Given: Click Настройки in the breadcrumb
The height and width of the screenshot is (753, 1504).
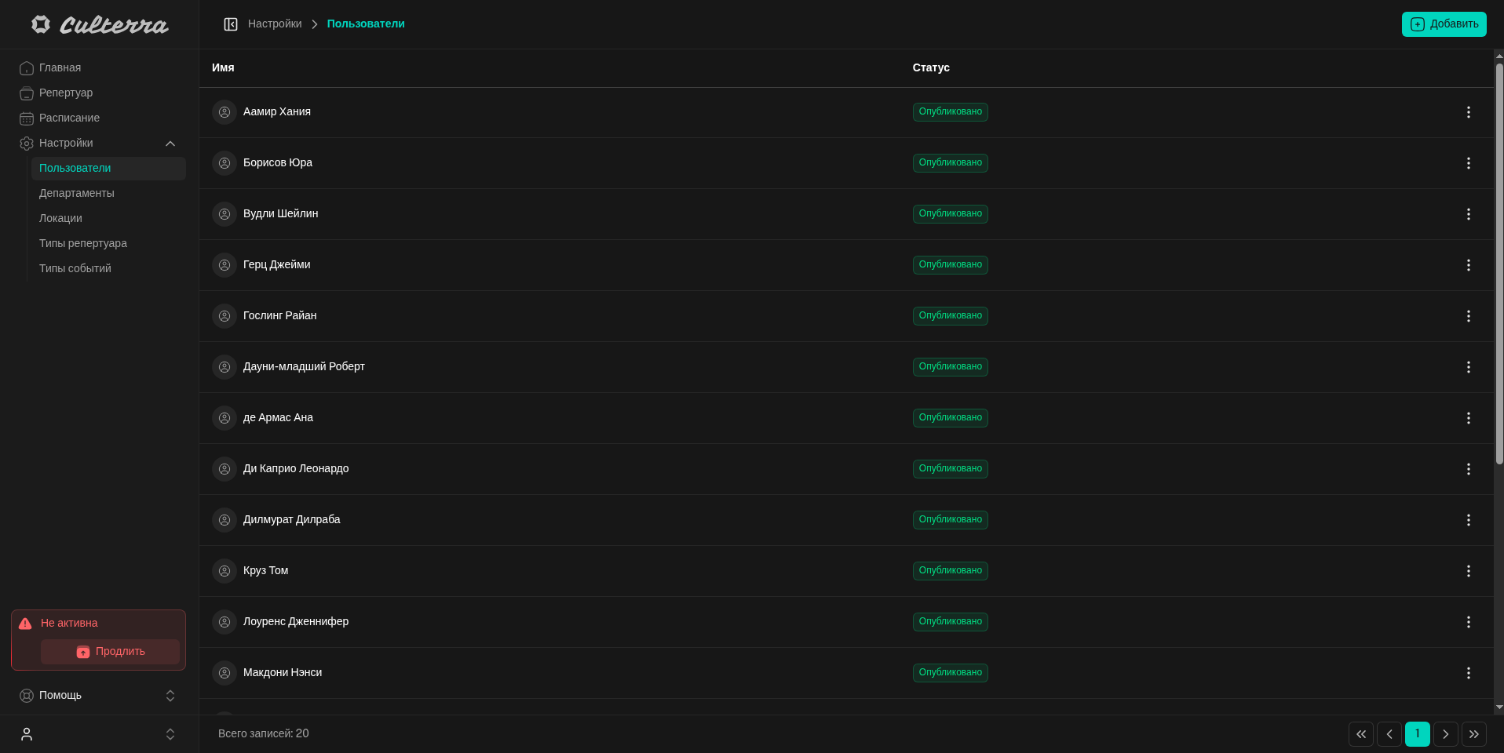Looking at the screenshot, I should click(275, 24).
